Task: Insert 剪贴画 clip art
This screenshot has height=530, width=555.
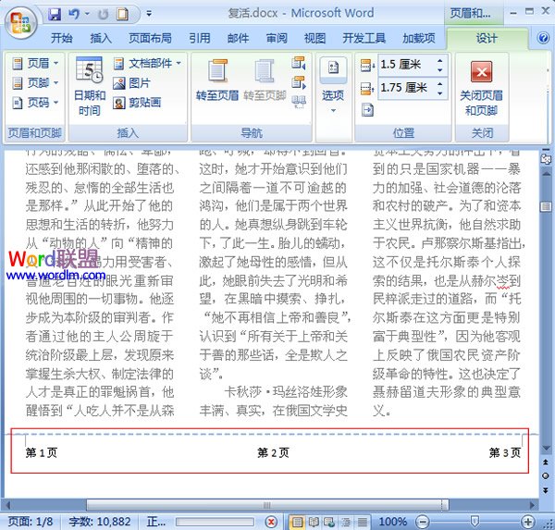Action: 137,103
